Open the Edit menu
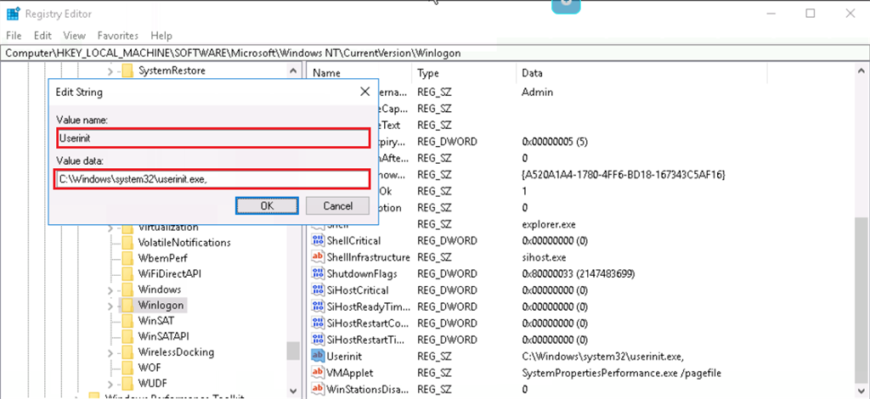Viewport: 870px width, 399px height. pos(42,36)
